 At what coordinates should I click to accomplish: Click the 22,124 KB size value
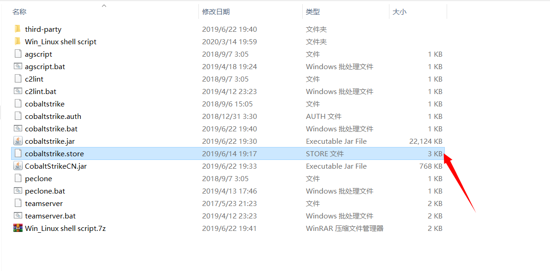pyautogui.click(x=425, y=141)
